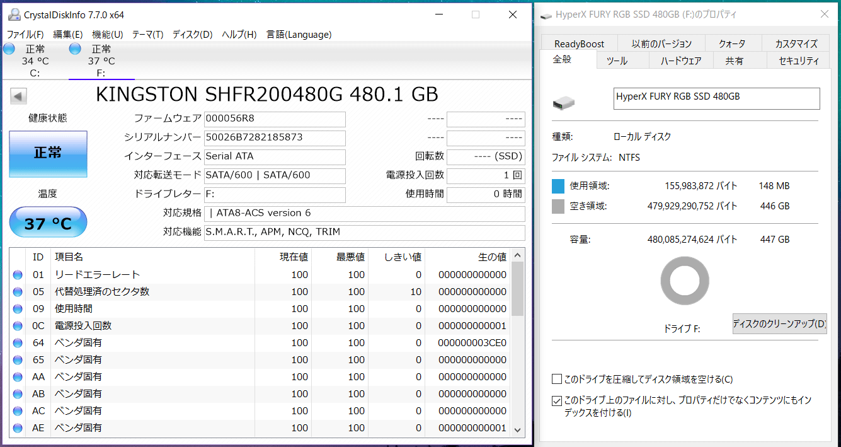Click the previous disk arrow button
841x447 pixels.
[x=18, y=96]
